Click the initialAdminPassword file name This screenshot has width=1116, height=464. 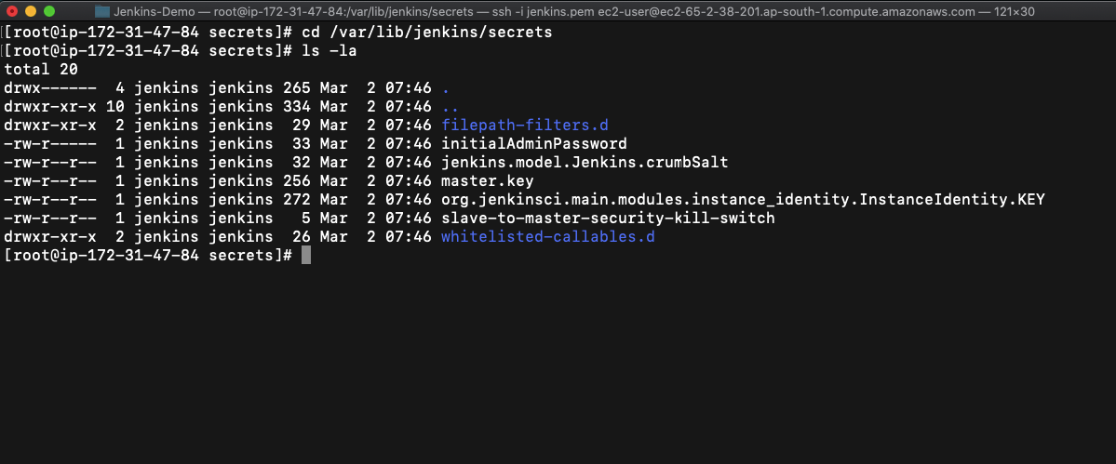tap(534, 143)
